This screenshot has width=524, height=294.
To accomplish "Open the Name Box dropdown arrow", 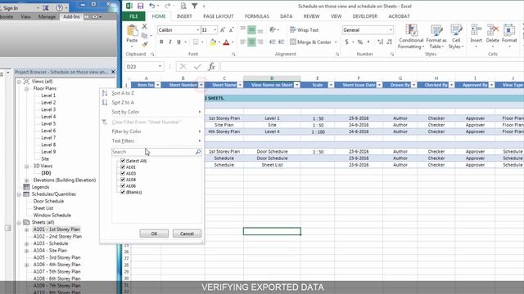I will 160,67.
